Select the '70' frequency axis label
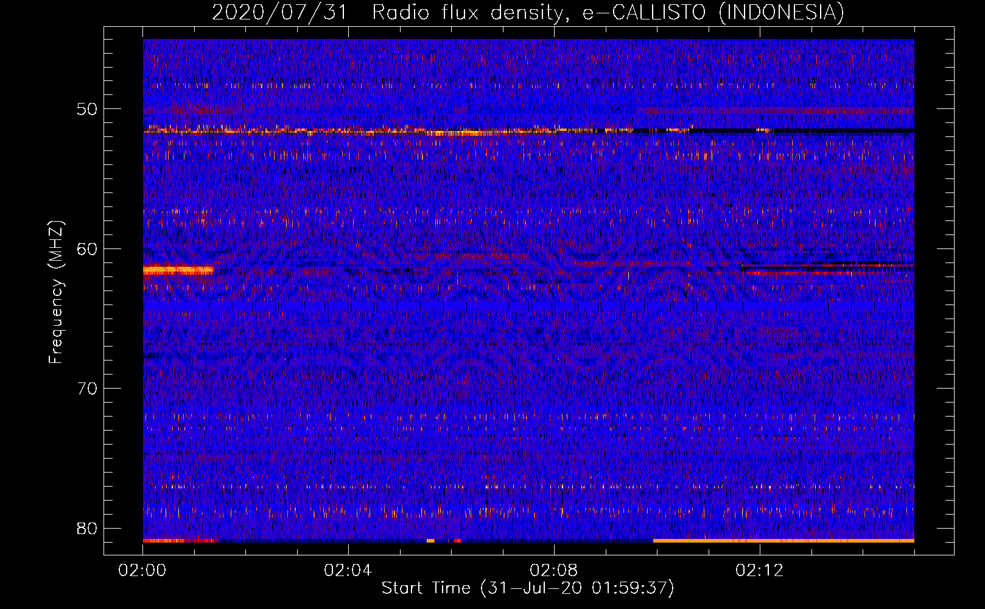 tap(88, 389)
